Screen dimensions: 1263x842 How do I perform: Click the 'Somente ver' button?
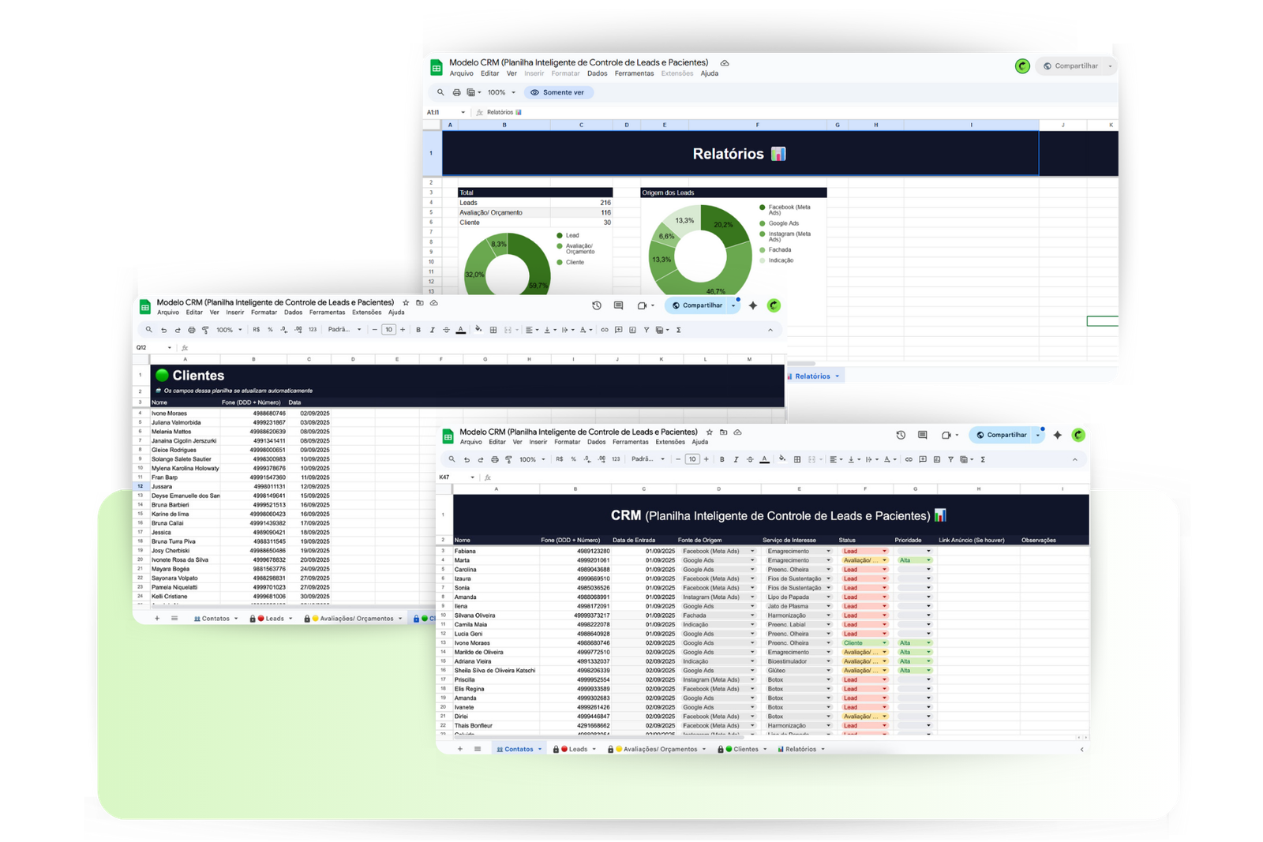[x=562, y=92]
